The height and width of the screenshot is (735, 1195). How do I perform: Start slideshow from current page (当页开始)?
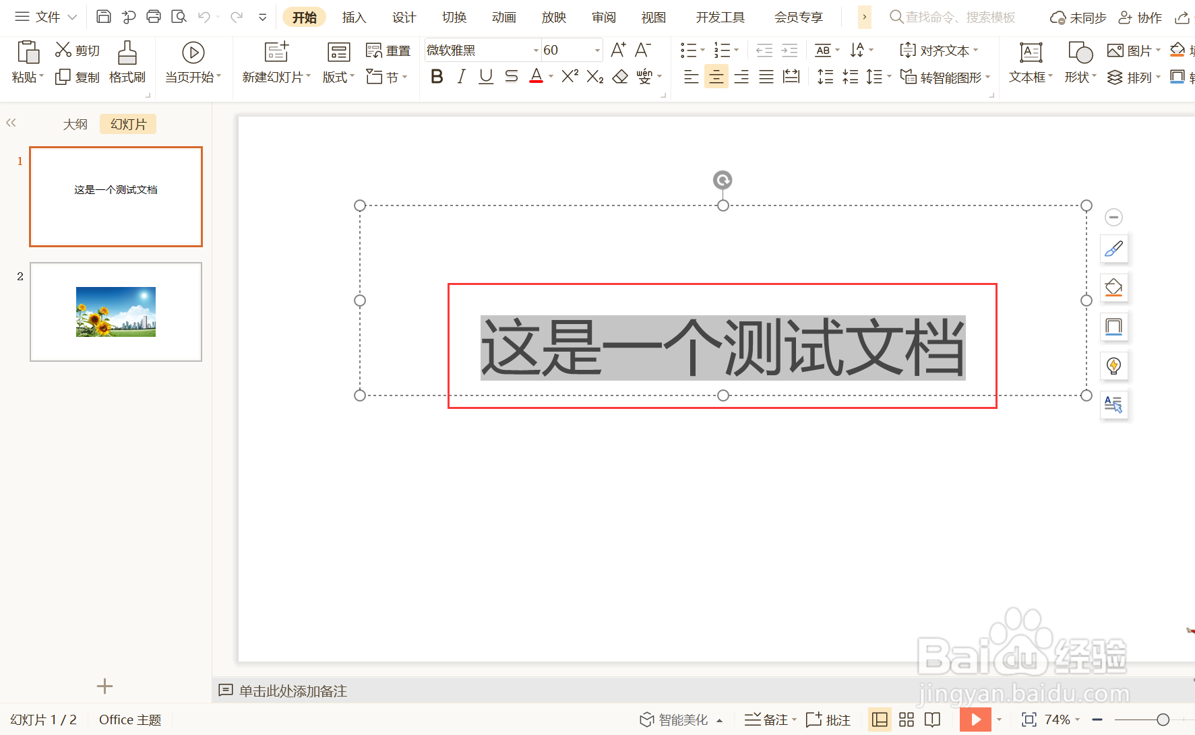click(193, 63)
